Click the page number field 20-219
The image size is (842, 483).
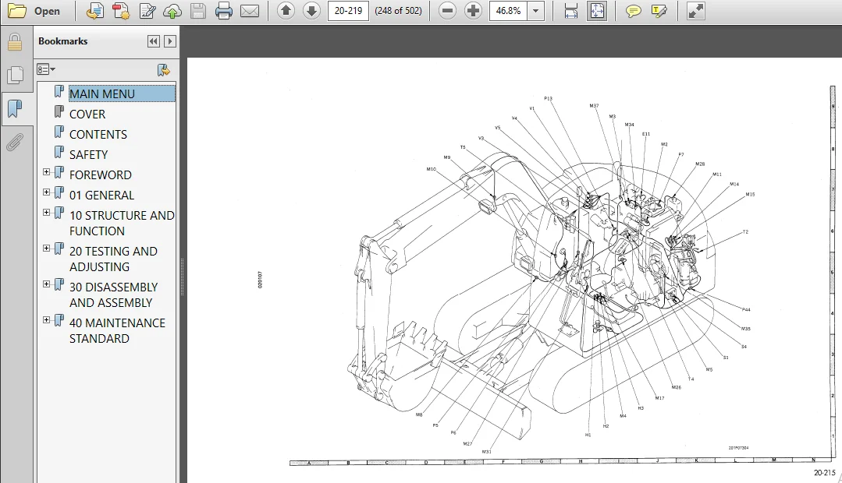click(x=348, y=11)
